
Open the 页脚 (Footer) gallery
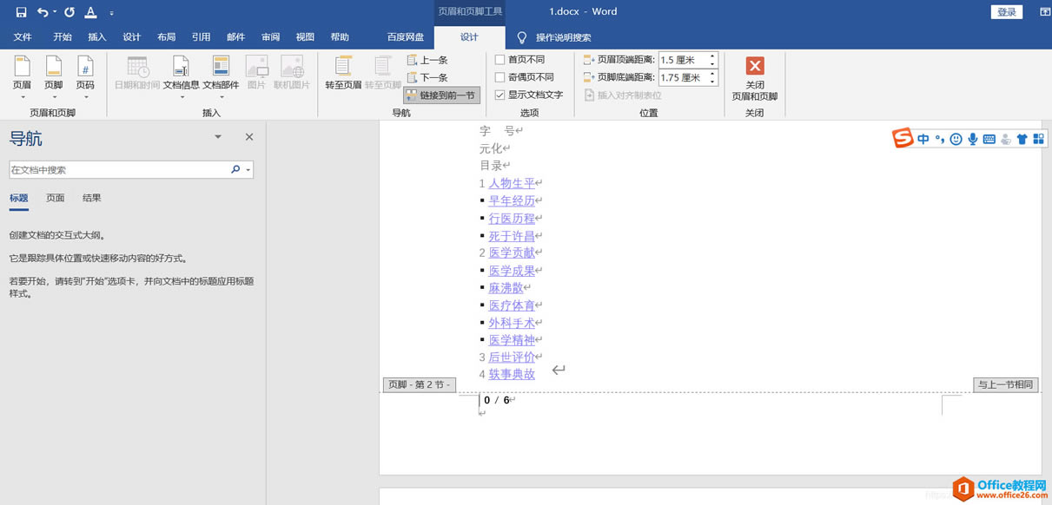(53, 76)
